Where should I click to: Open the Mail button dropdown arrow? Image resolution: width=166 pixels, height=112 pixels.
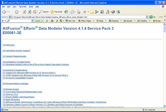75,12
